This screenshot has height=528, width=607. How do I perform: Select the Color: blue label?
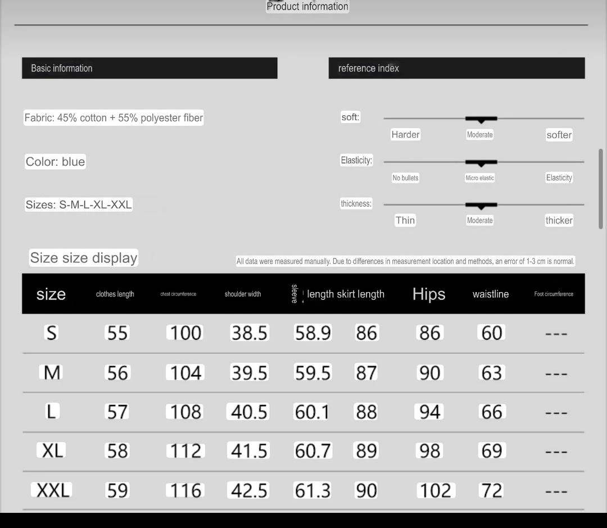[55, 162]
